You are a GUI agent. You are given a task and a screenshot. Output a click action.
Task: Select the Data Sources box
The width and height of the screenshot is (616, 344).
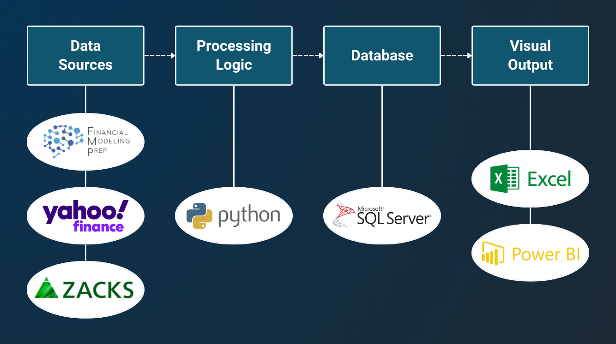[x=85, y=55]
